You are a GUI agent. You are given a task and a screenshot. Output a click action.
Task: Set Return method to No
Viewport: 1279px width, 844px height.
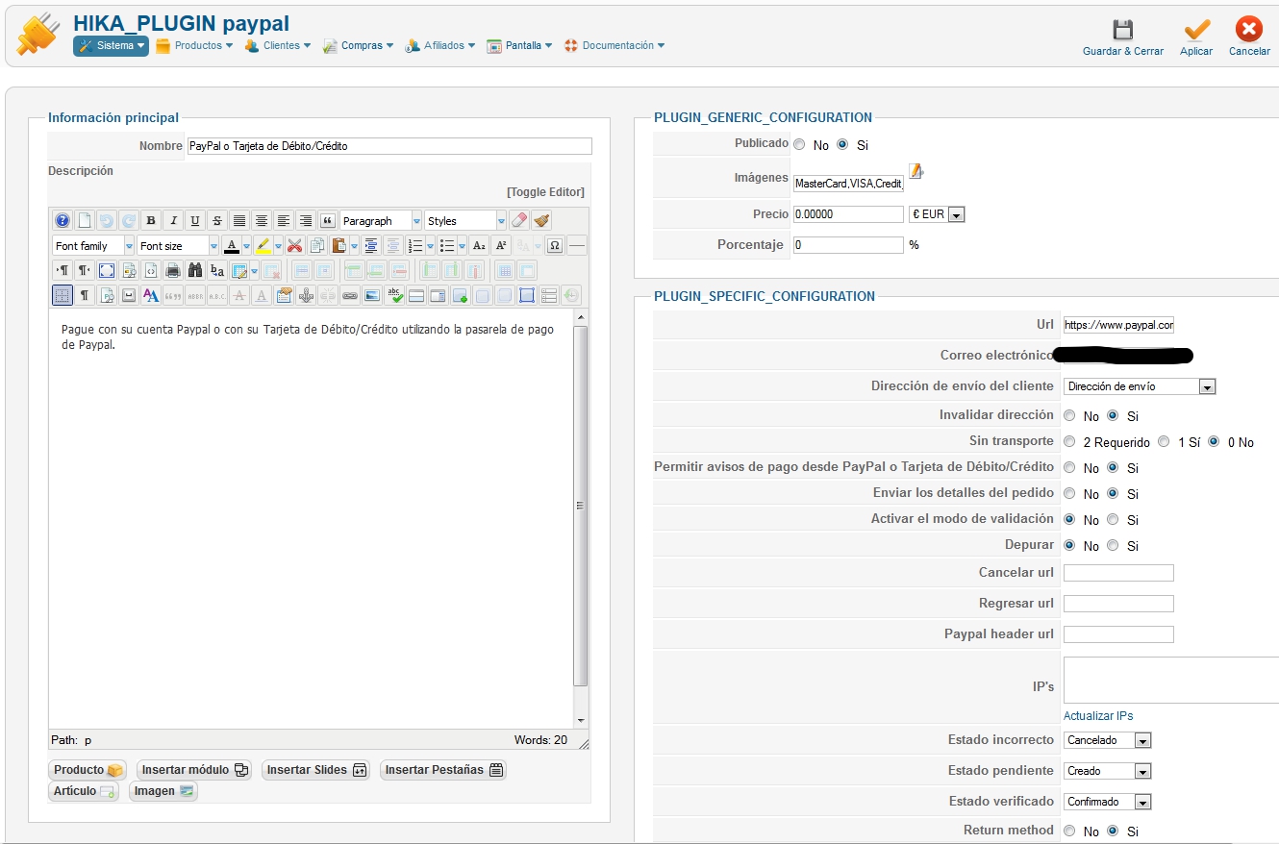point(1069,831)
